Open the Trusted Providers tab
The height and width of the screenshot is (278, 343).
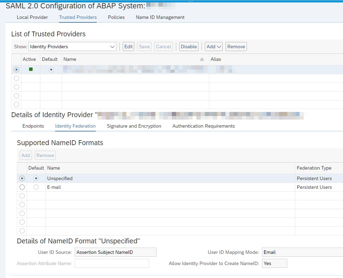coord(78,17)
